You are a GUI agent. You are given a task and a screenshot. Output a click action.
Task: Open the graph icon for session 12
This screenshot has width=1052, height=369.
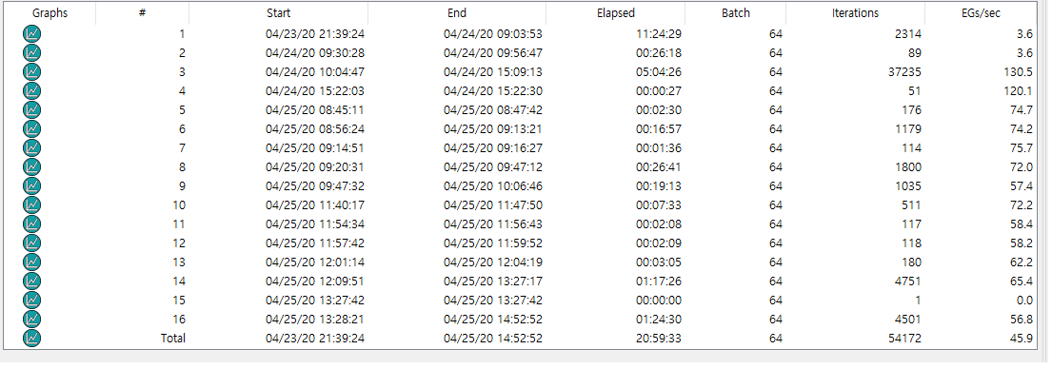[31, 243]
